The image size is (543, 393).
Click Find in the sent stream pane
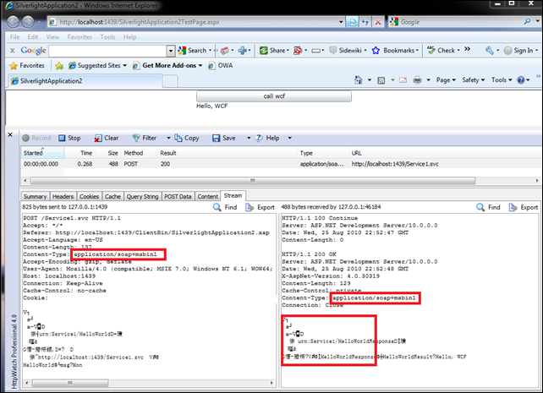(225, 207)
